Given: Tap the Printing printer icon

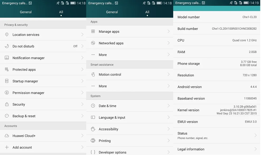Looking at the screenshot, I should [x=93, y=141].
